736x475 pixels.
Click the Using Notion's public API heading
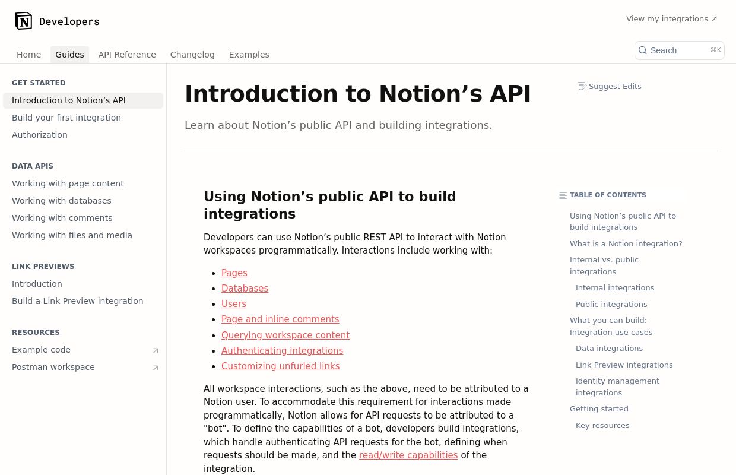(330, 205)
